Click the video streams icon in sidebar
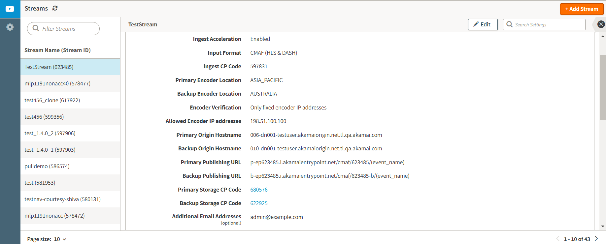The height and width of the screenshot is (244, 606). point(10,9)
